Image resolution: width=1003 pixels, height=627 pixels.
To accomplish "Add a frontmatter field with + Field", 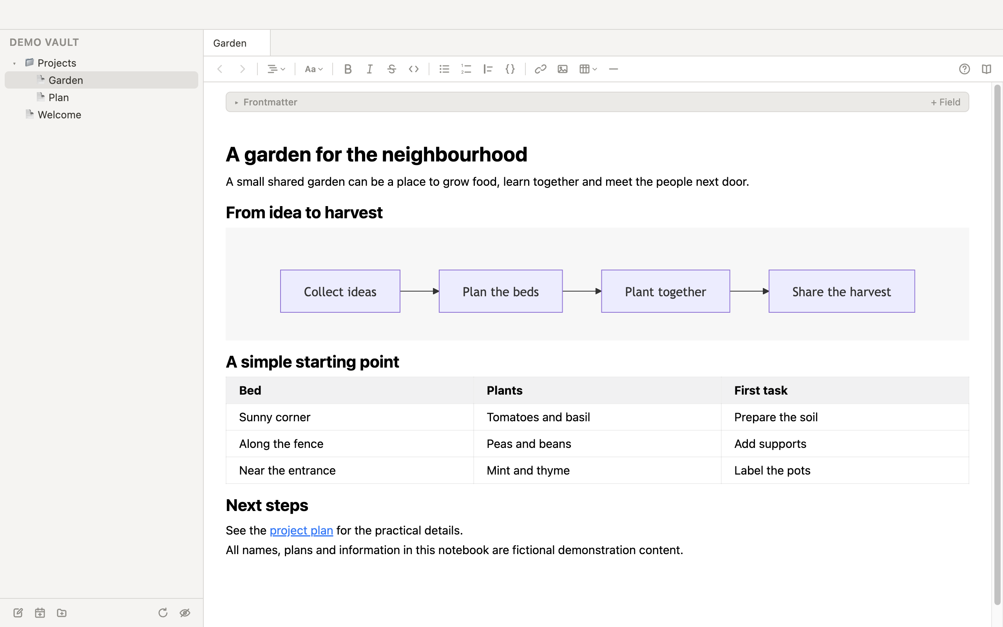I will [945, 102].
